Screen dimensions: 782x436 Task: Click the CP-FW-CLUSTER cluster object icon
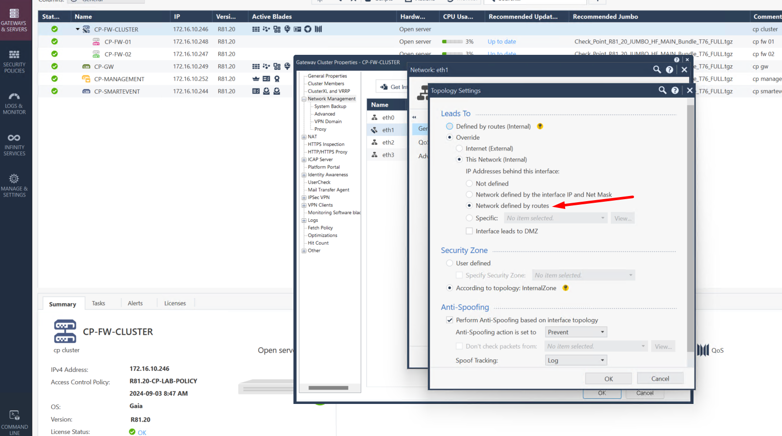pos(86,29)
